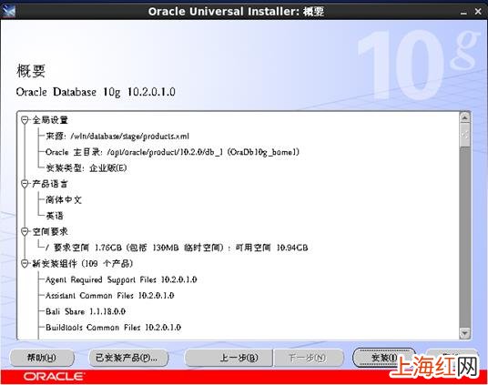
Task: Click the 新安装组件 (109 个产品) label
Action: point(83,264)
